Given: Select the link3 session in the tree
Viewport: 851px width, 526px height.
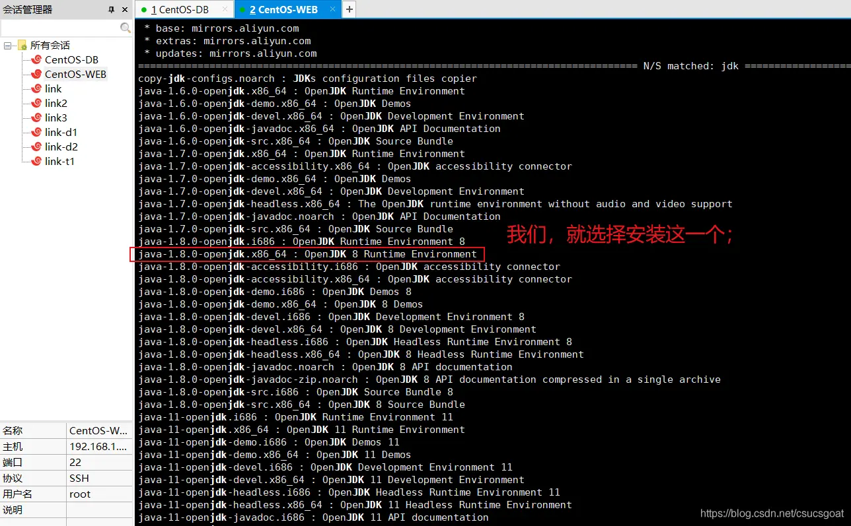Looking at the screenshot, I should [x=56, y=118].
